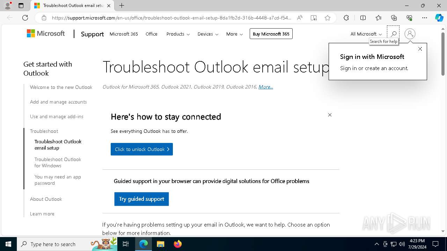Click the Search for help magnifier
The height and width of the screenshot is (251, 447).
(x=393, y=34)
